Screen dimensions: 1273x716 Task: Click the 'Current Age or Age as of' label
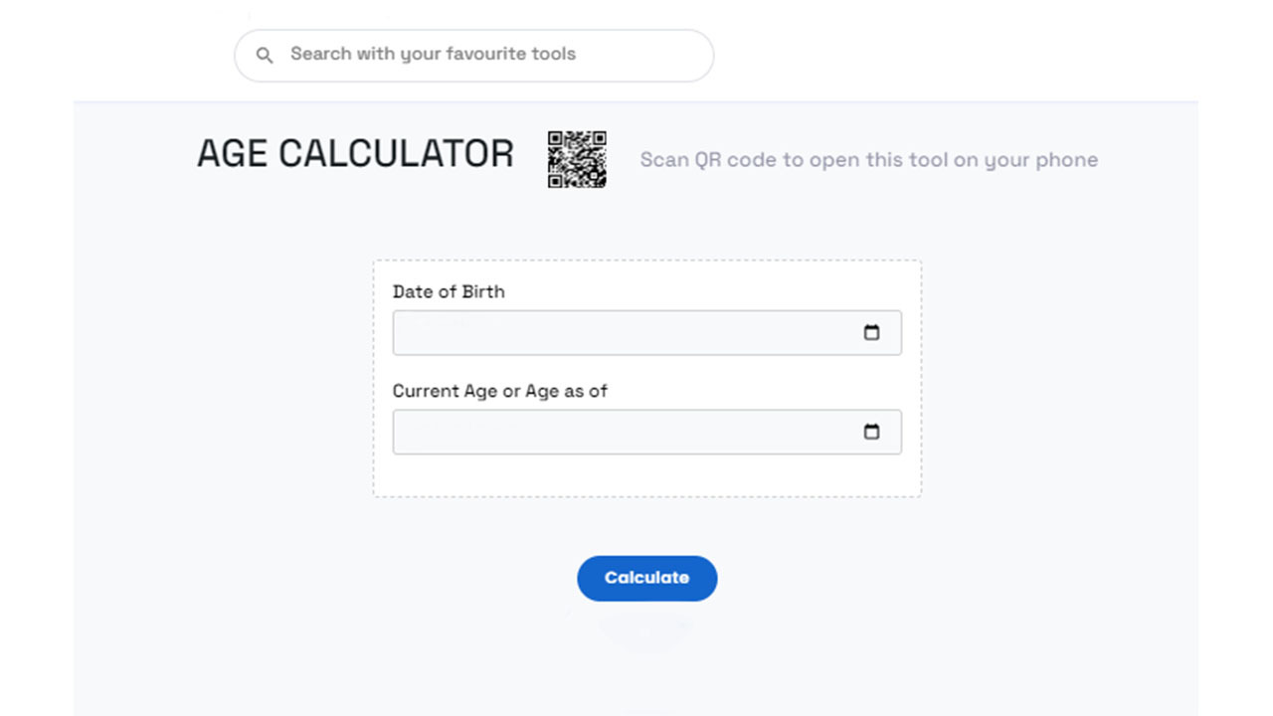pyautogui.click(x=499, y=391)
